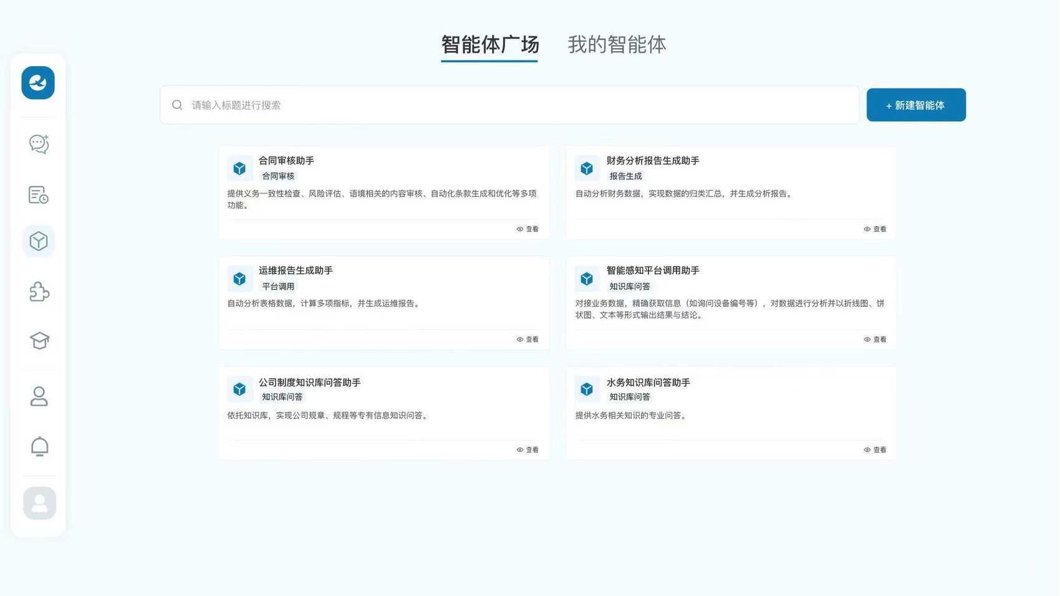Open the graduation cap sidebar icon
Screen dimensions: 1060x596
pyautogui.click(x=39, y=340)
